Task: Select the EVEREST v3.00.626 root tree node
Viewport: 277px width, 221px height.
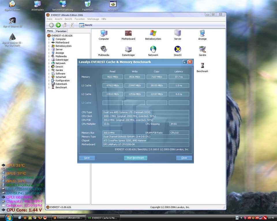Action: 62,36
